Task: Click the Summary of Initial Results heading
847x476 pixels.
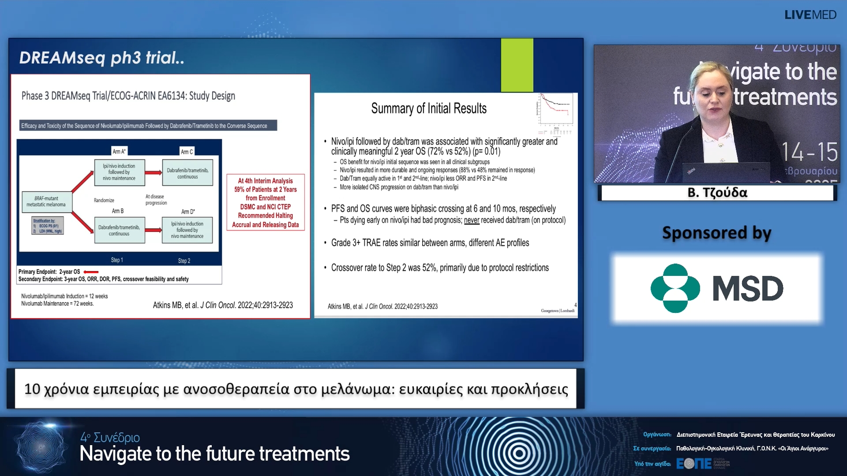Action: [x=428, y=108]
